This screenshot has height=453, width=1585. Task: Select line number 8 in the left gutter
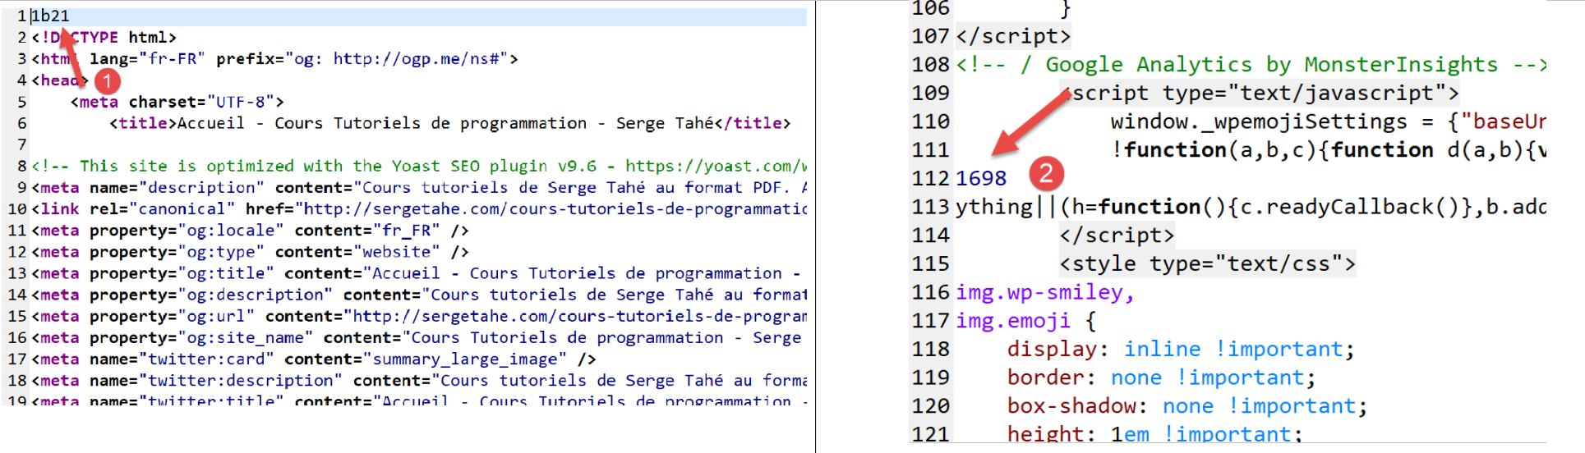(21, 166)
